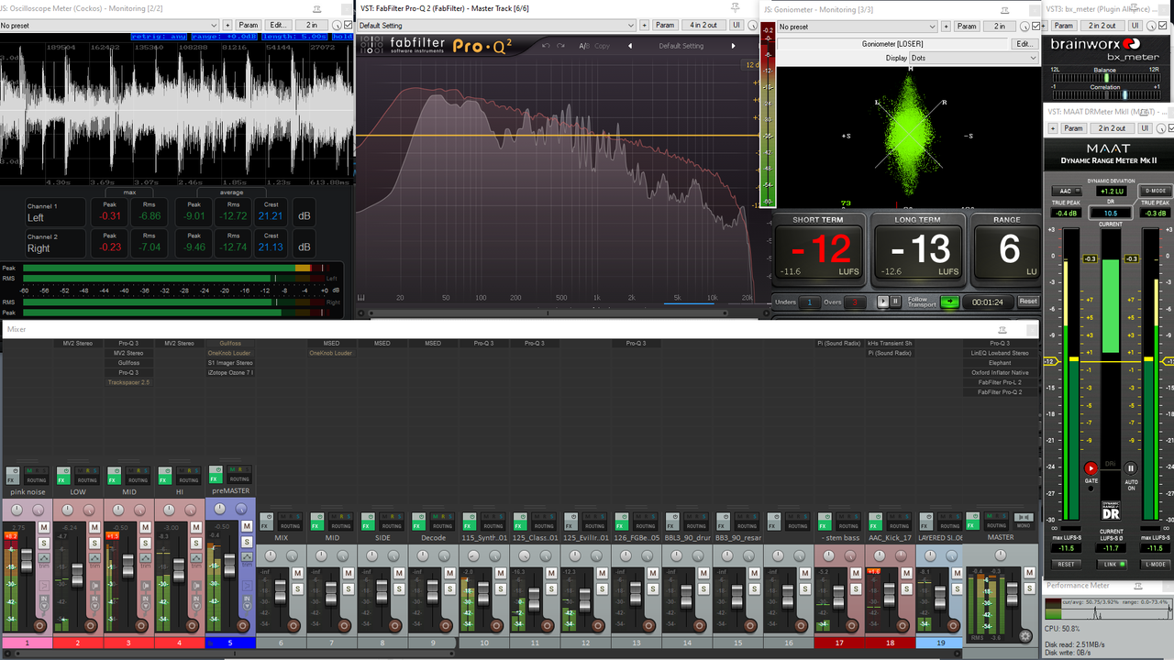Select track number 17 label
Viewport: 1174px width, 660px height.
click(839, 643)
